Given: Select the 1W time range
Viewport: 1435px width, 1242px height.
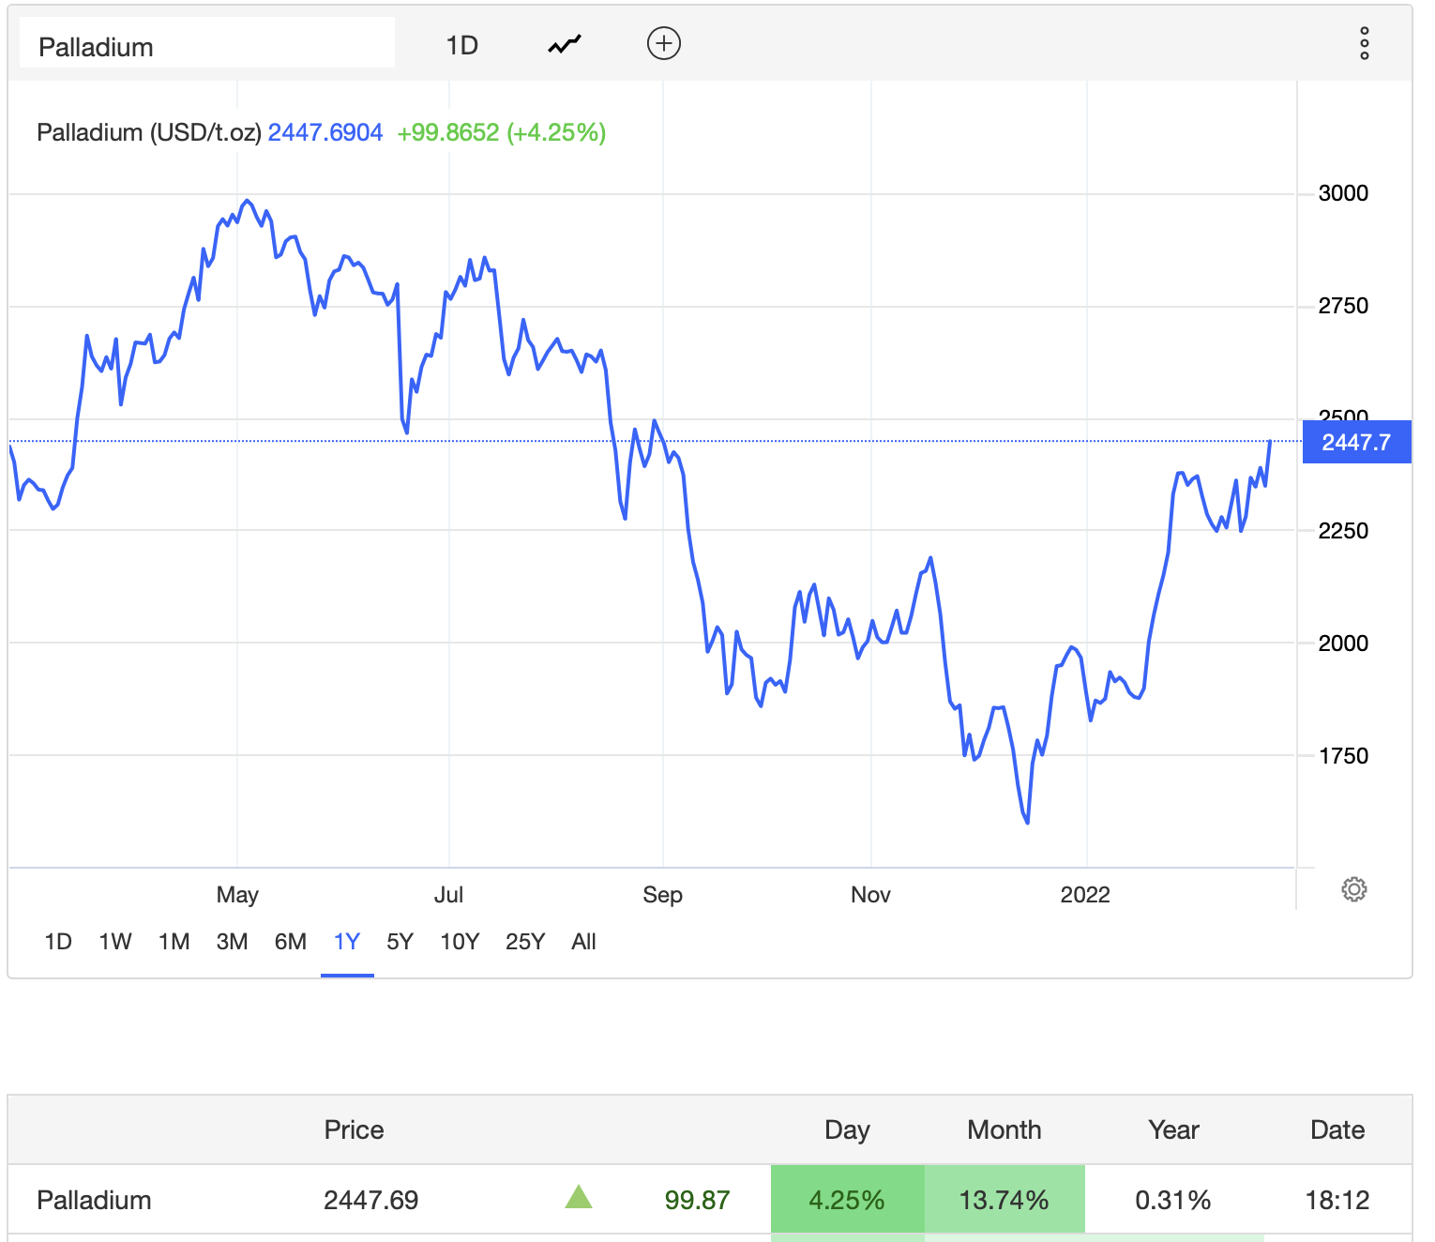Looking at the screenshot, I should tap(115, 941).
